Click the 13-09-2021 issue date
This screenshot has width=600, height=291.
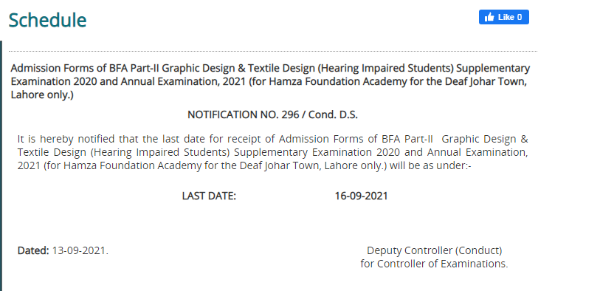tap(80, 251)
